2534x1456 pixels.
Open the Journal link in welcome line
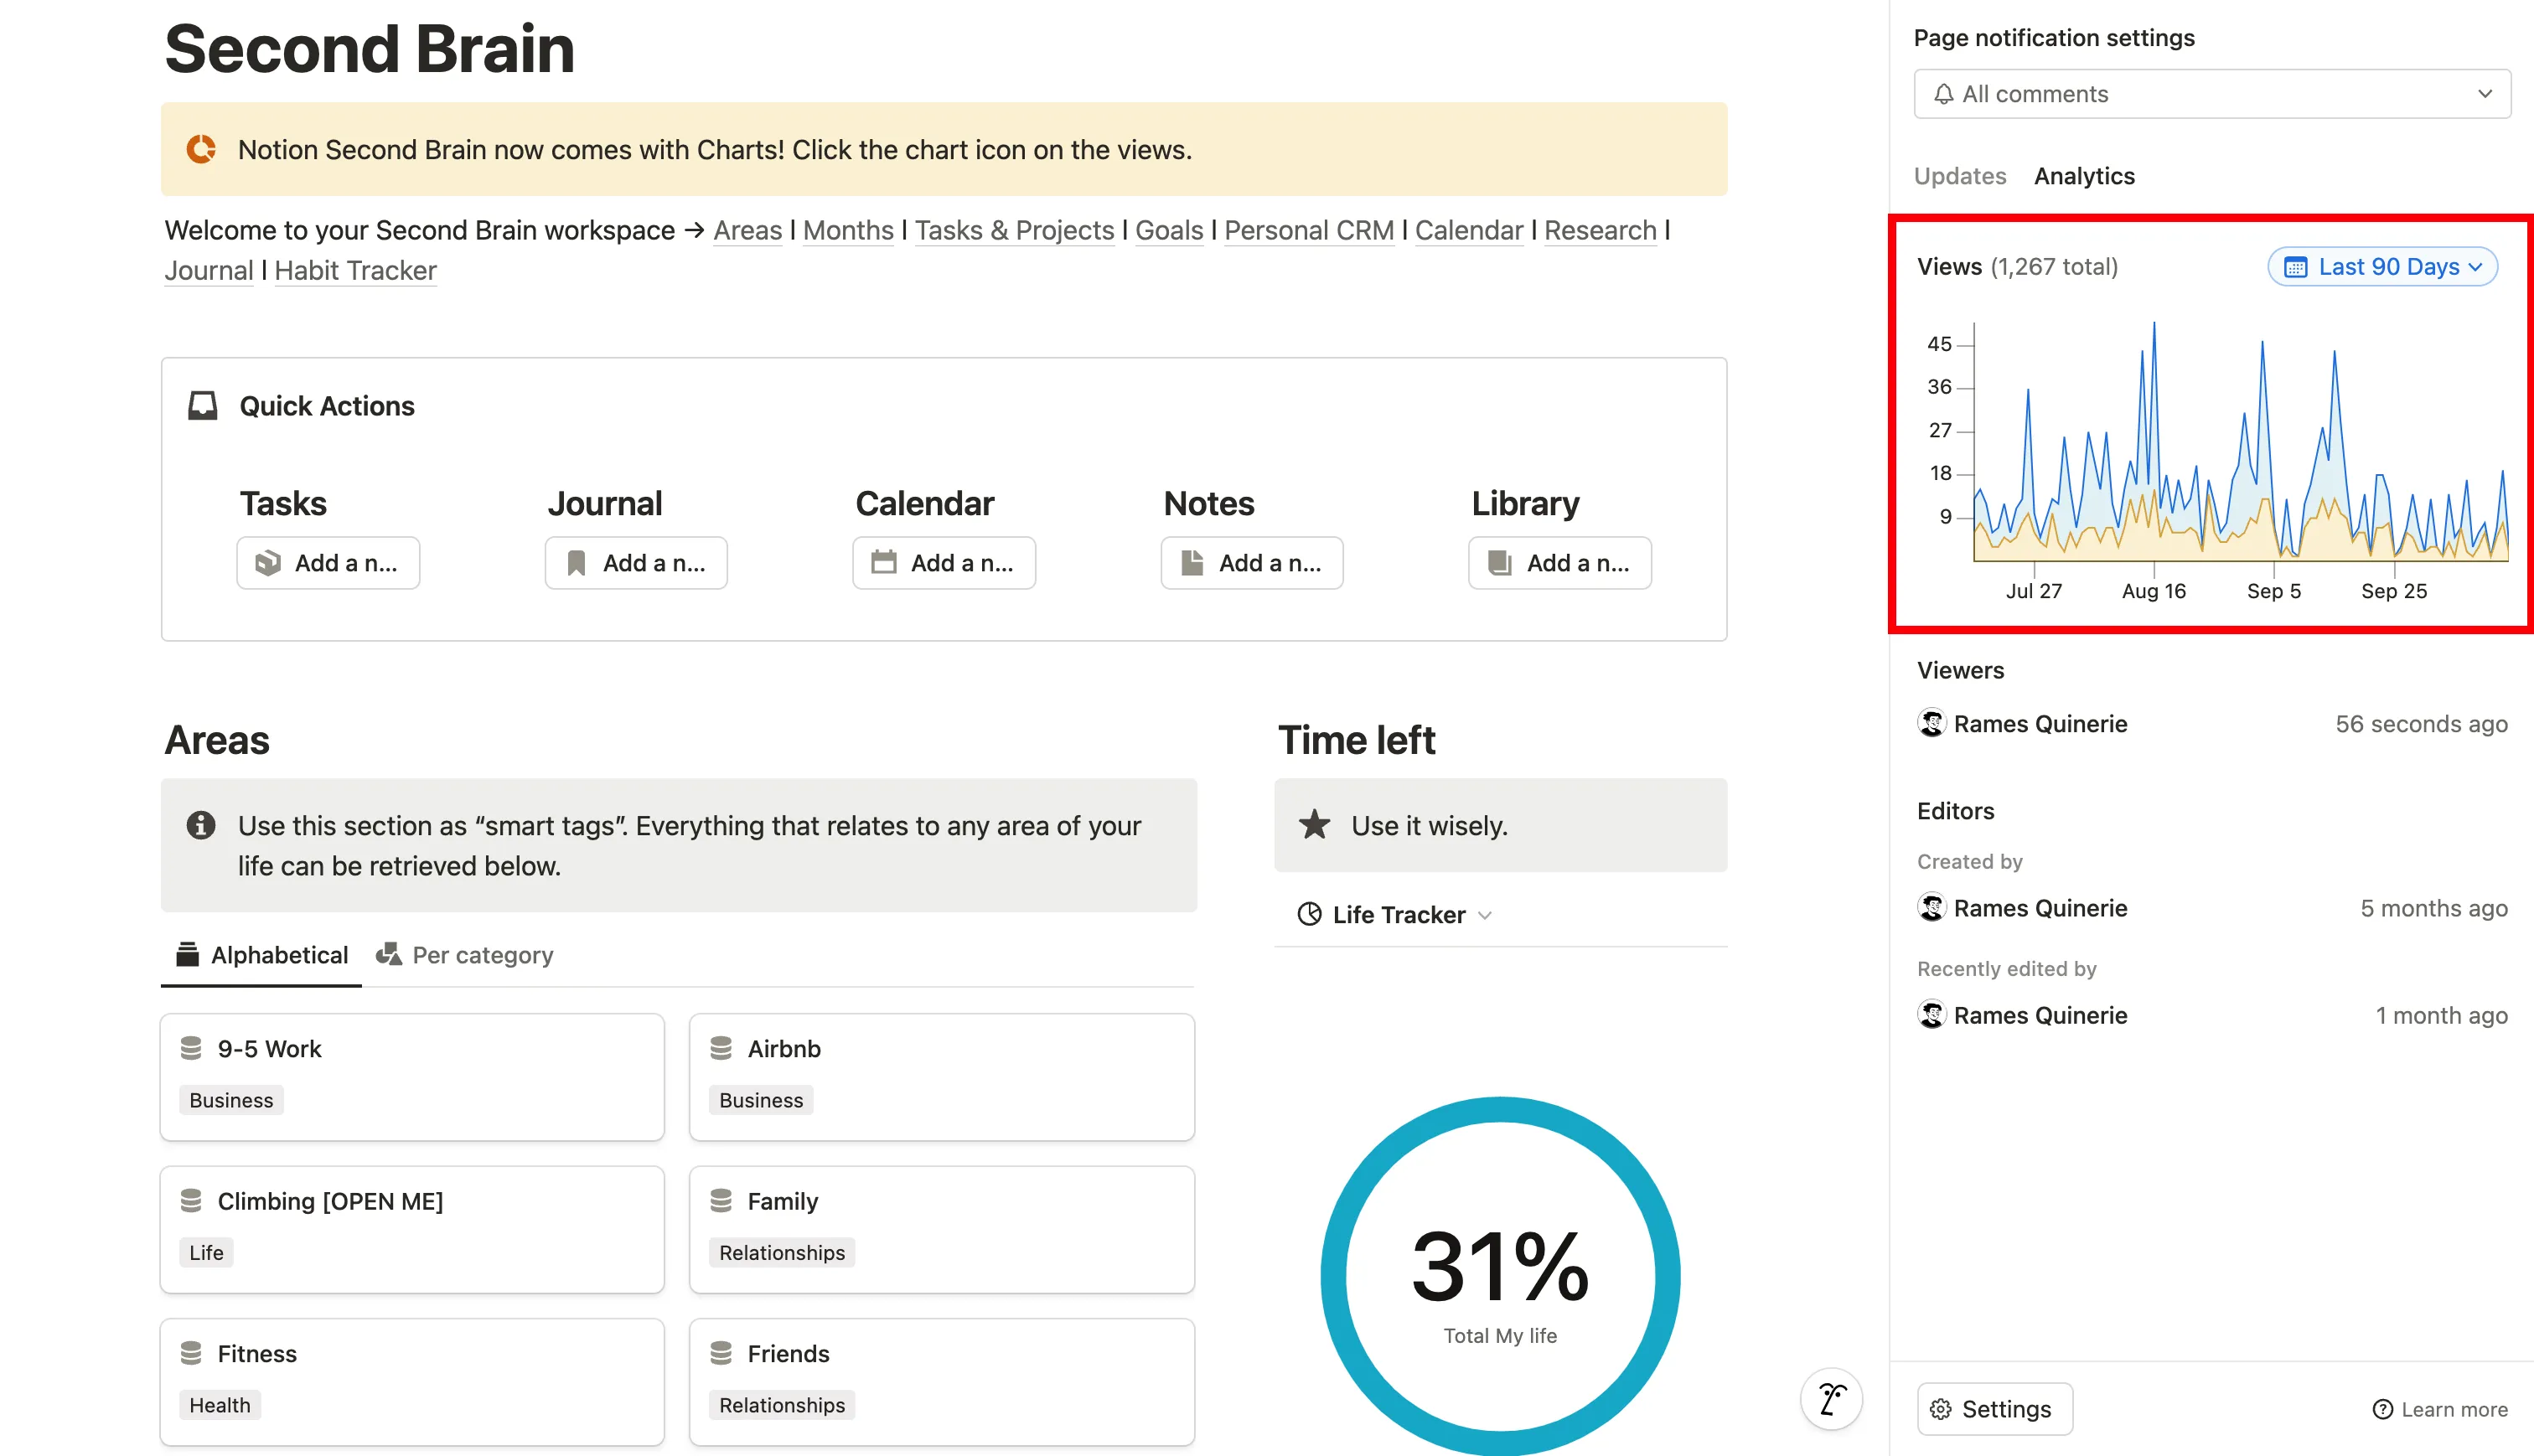[x=209, y=270]
